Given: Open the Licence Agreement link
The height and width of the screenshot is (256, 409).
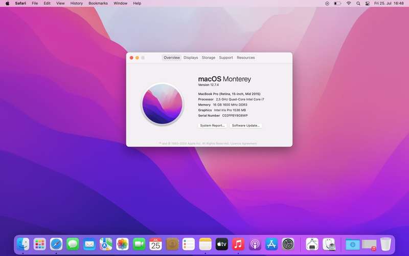Looking at the screenshot, I should 244,143.
